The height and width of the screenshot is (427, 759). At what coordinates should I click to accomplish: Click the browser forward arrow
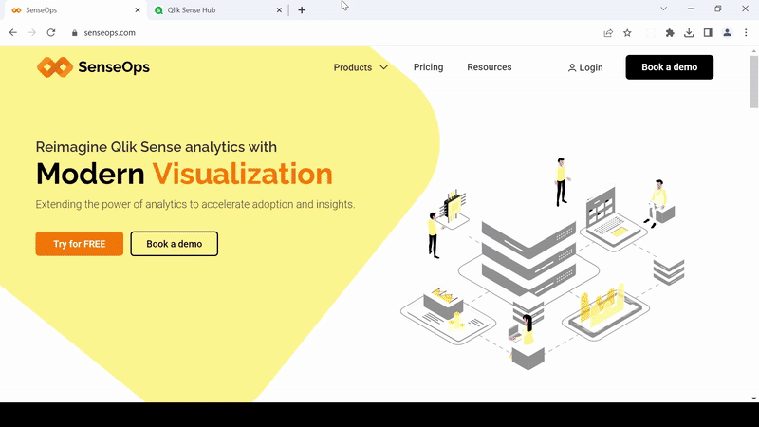tap(32, 33)
